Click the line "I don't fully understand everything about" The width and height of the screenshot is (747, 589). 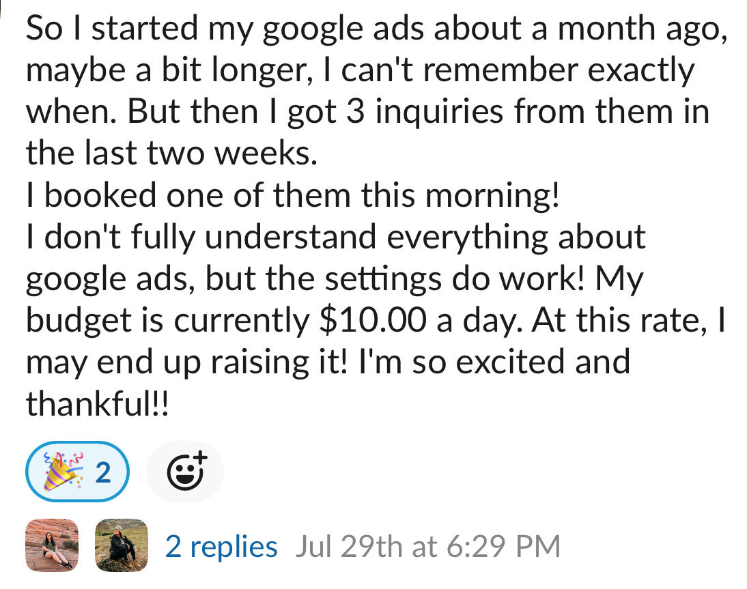[336, 237]
